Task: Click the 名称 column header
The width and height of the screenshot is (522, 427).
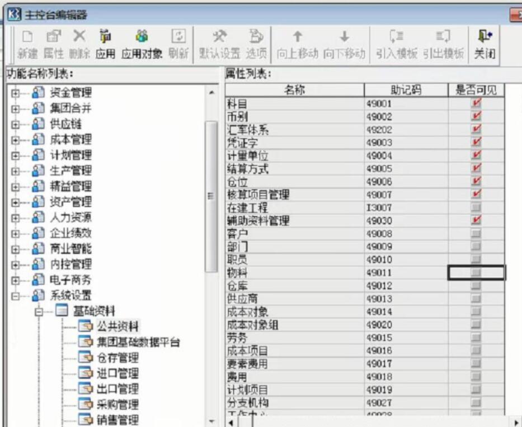Action: (x=294, y=90)
